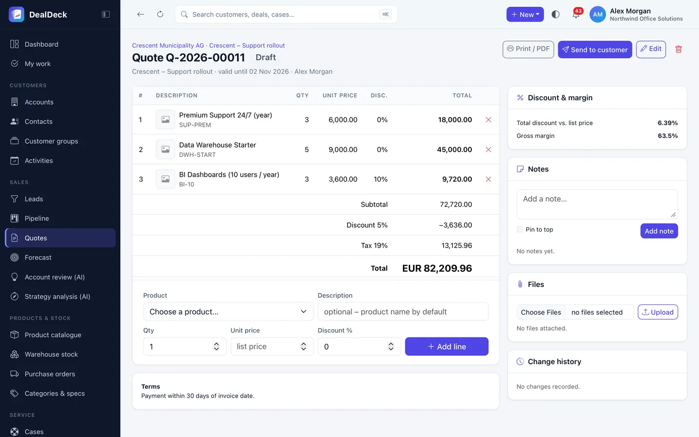Open Forecast page
Image resolution: width=699 pixels, height=437 pixels.
60,257
